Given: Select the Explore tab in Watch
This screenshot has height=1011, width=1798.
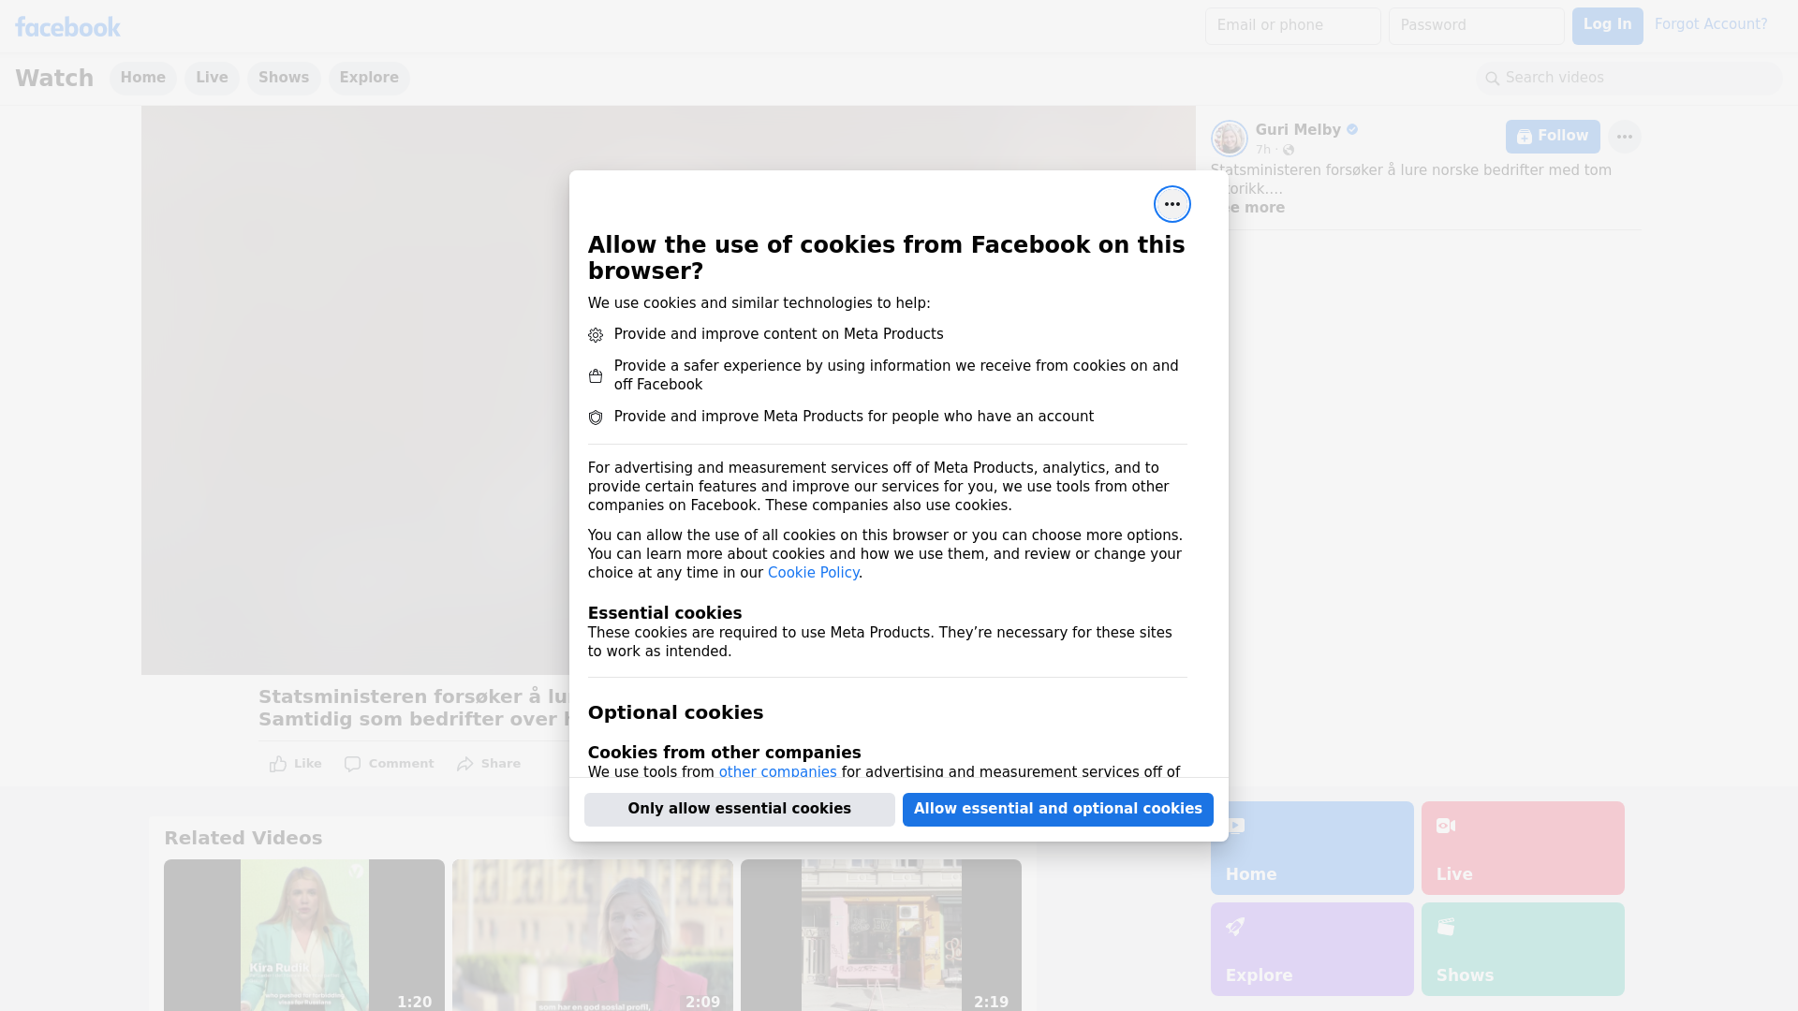Looking at the screenshot, I should [x=369, y=78].
